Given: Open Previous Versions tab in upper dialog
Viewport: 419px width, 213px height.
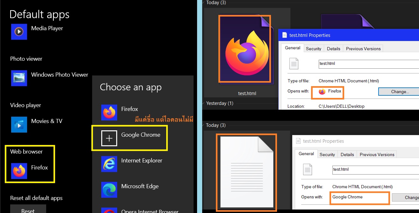Looking at the screenshot, I should click(x=363, y=49).
